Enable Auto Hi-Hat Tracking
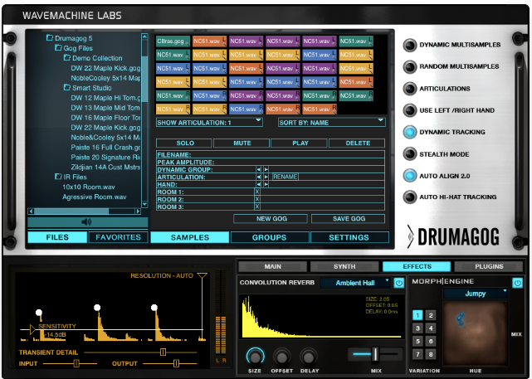This screenshot has width=532, height=379. [x=410, y=197]
